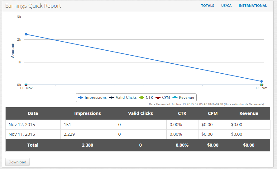
Task: Click the Impressions column header
Action: pos(88,113)
